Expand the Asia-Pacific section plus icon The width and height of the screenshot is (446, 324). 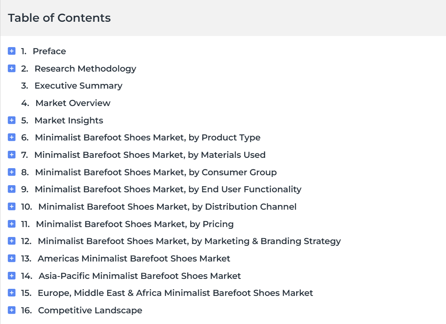click(x=11, y=276)
